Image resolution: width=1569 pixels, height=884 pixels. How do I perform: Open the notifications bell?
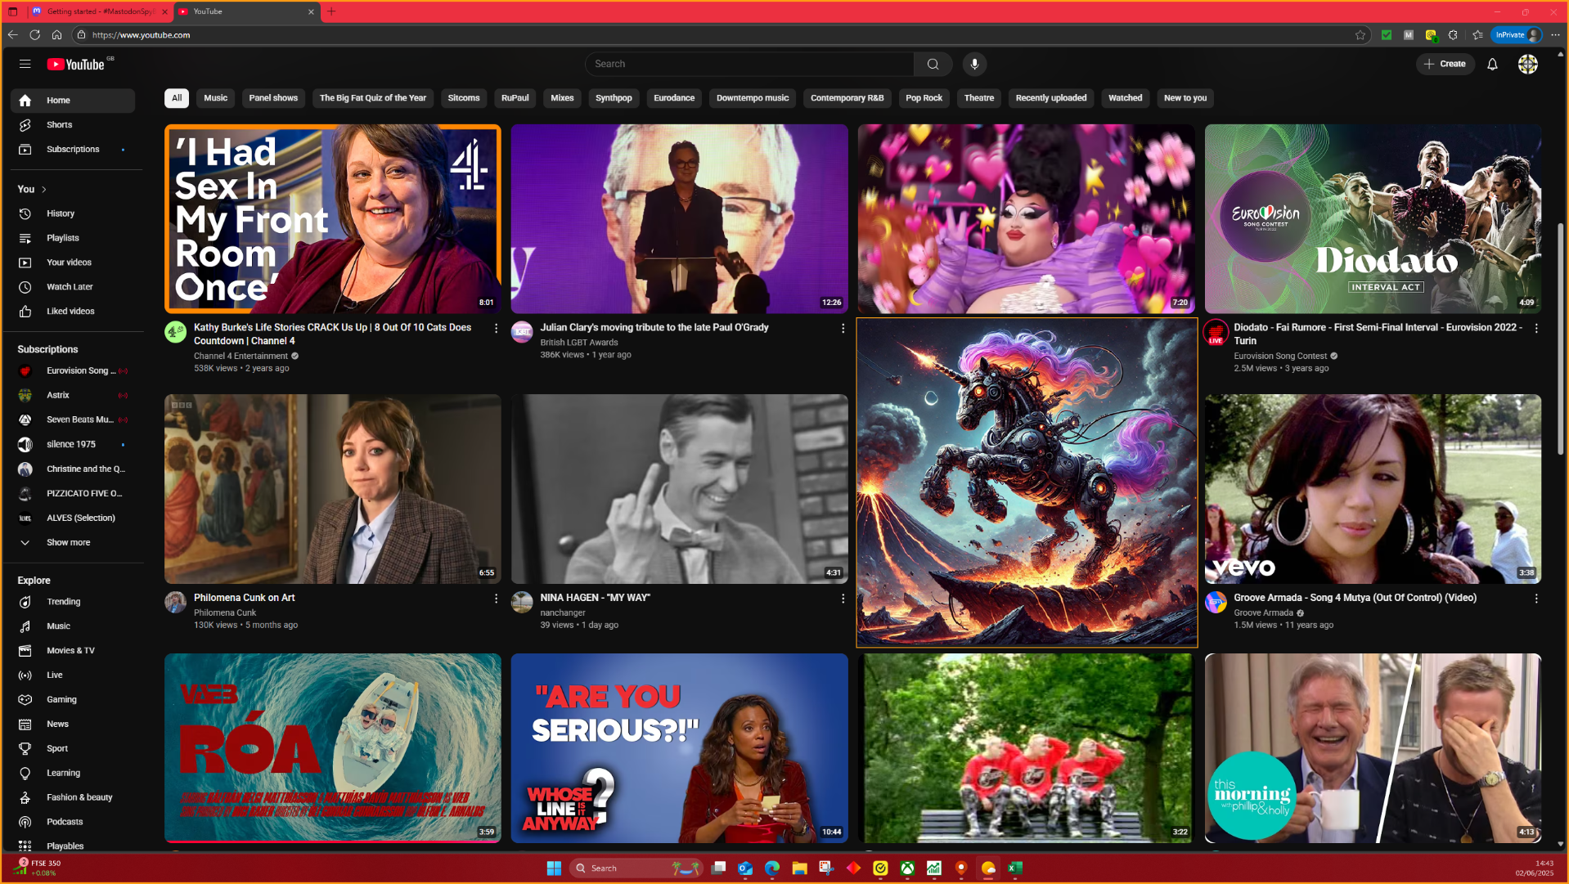1492,64
